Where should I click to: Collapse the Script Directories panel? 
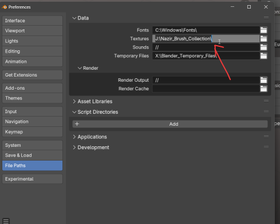(x=74, y=112)
